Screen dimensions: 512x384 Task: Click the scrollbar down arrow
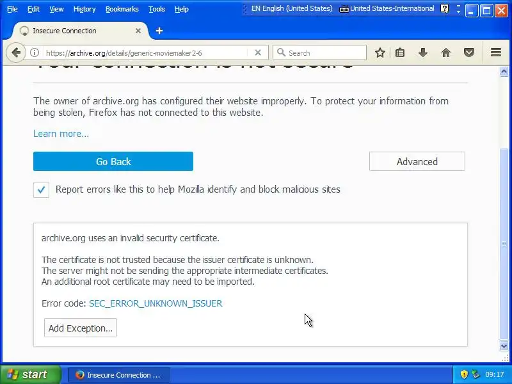[504, 346]
